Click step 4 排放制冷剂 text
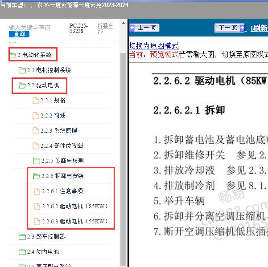Image resolution: width=268 pixels, height=267 pixels. click(184, 186)
